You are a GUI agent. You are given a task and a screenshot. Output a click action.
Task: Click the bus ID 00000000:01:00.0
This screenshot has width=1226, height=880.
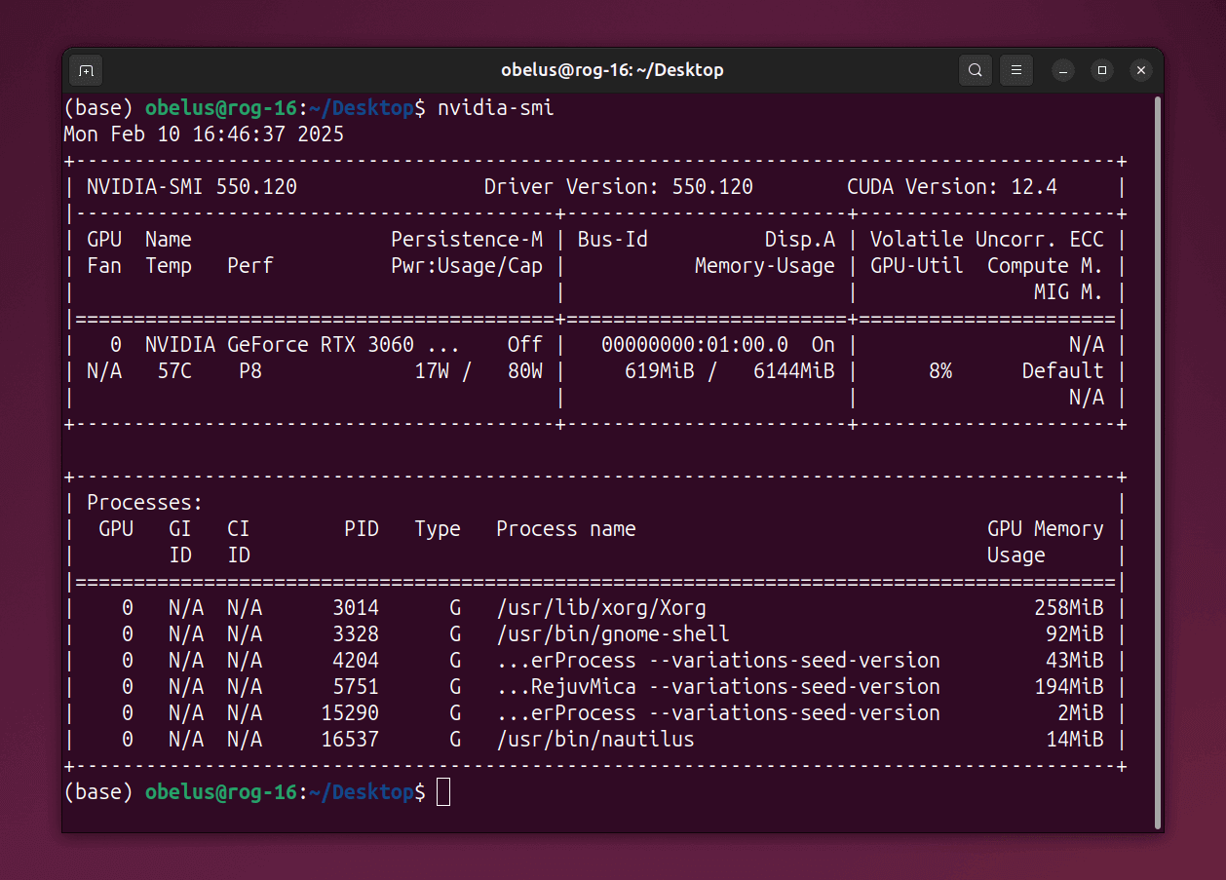click(x=695, y=345)
